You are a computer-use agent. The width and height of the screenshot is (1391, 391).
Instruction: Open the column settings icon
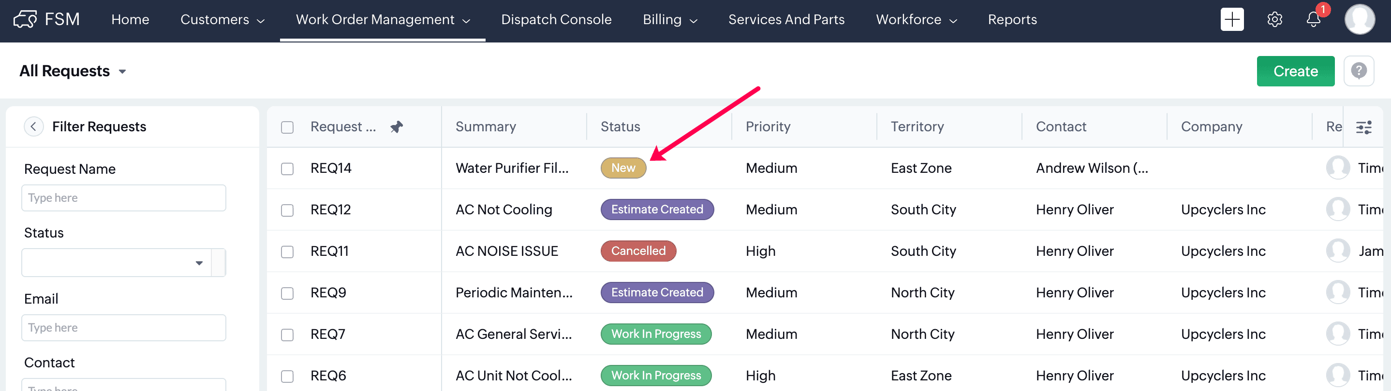click(x=1363, y=127)
